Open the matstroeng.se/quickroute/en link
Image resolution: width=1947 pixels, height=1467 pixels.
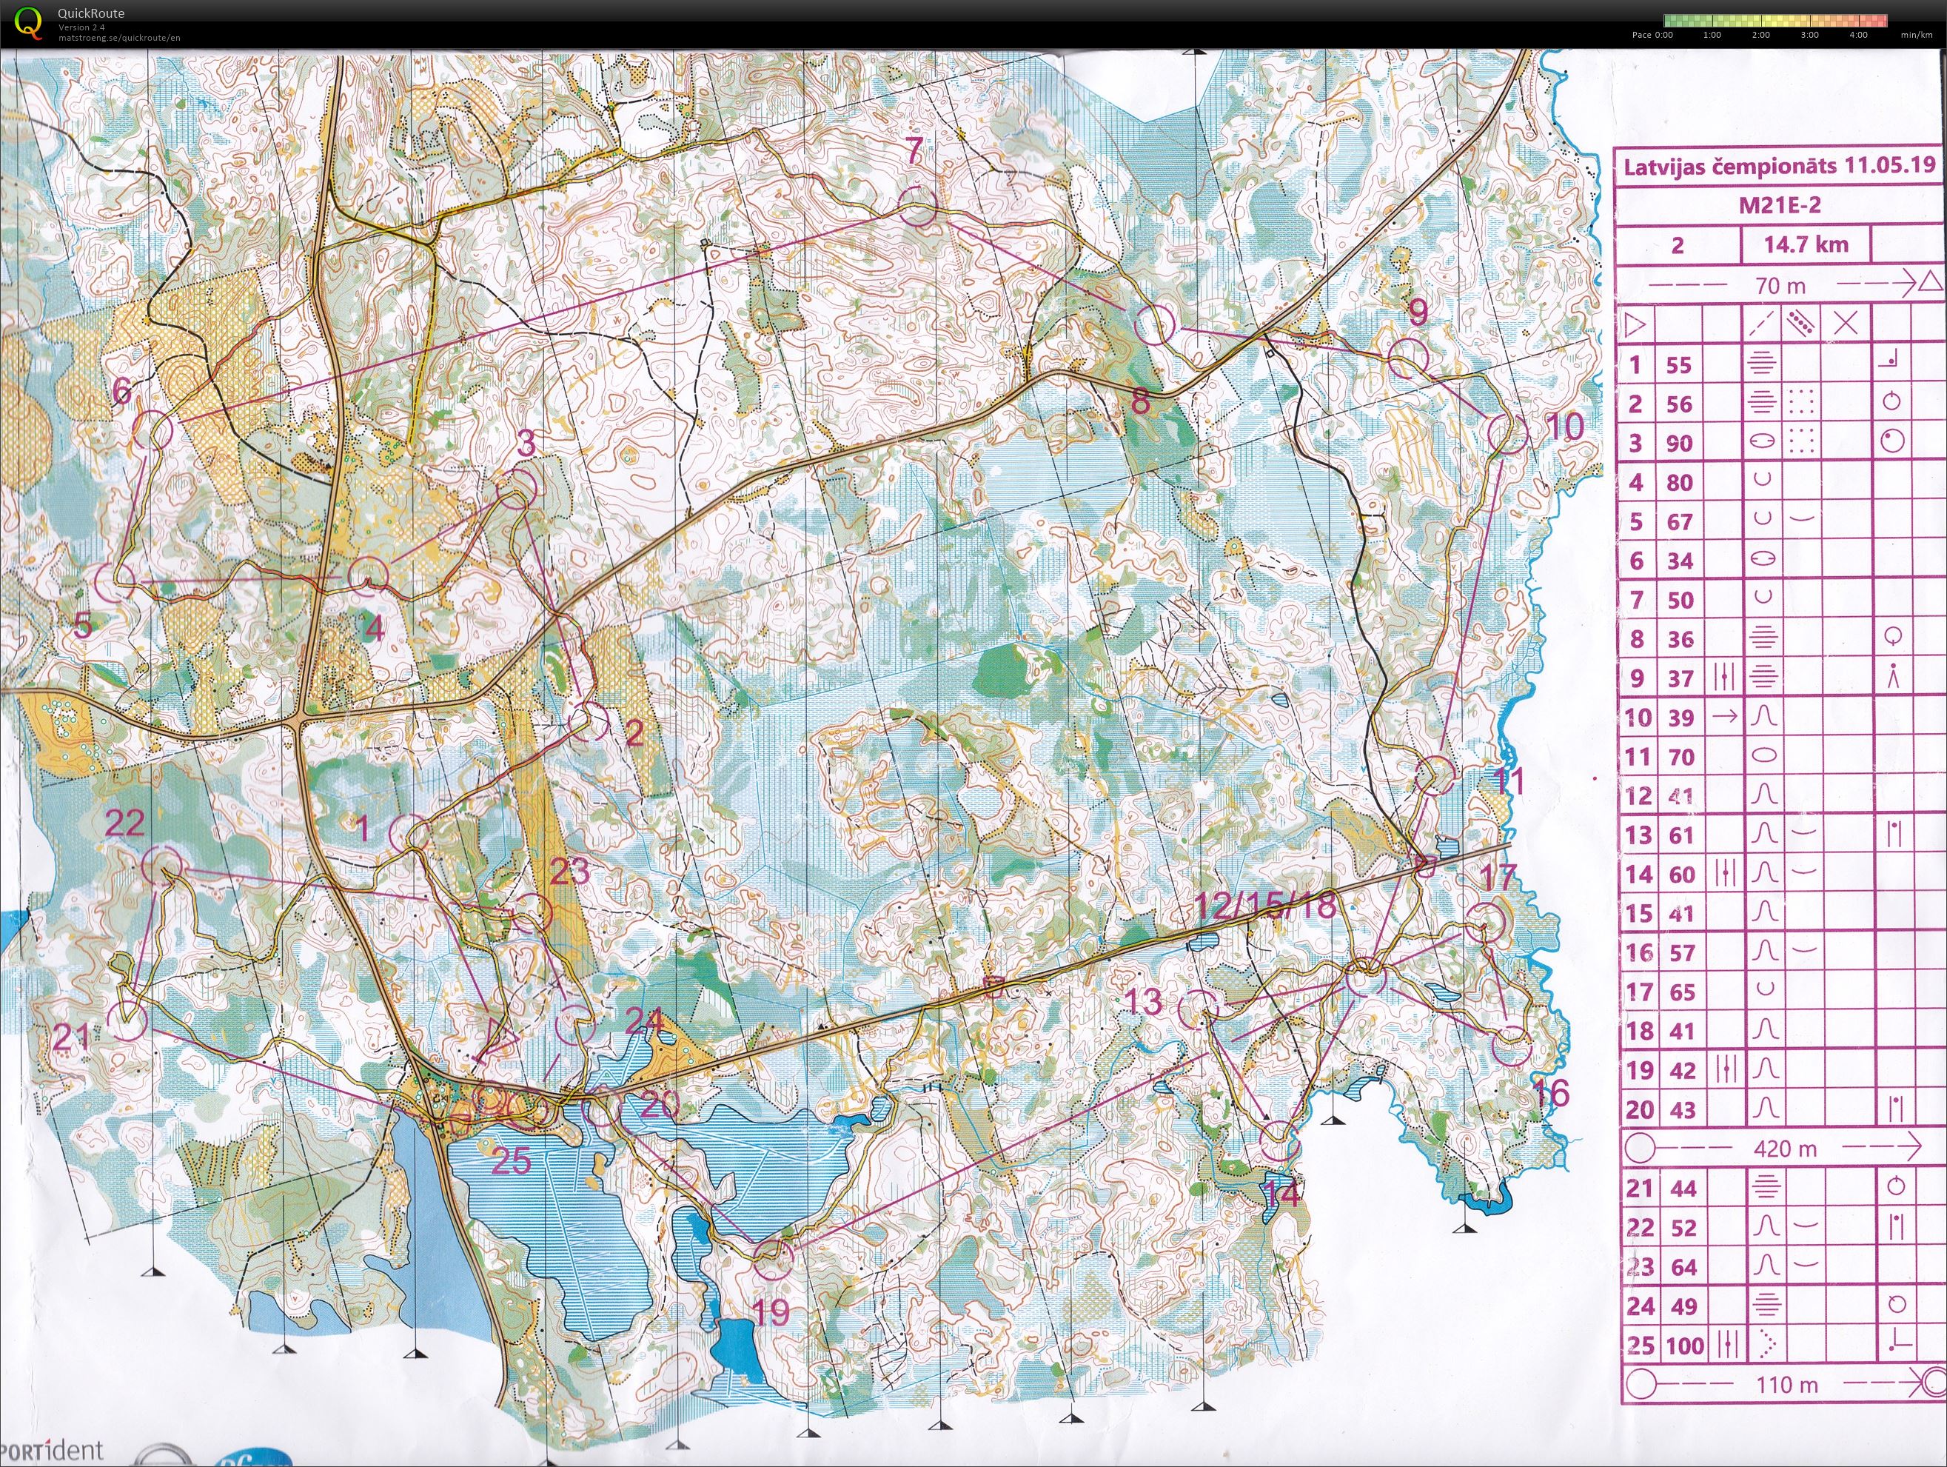point(119,38)
